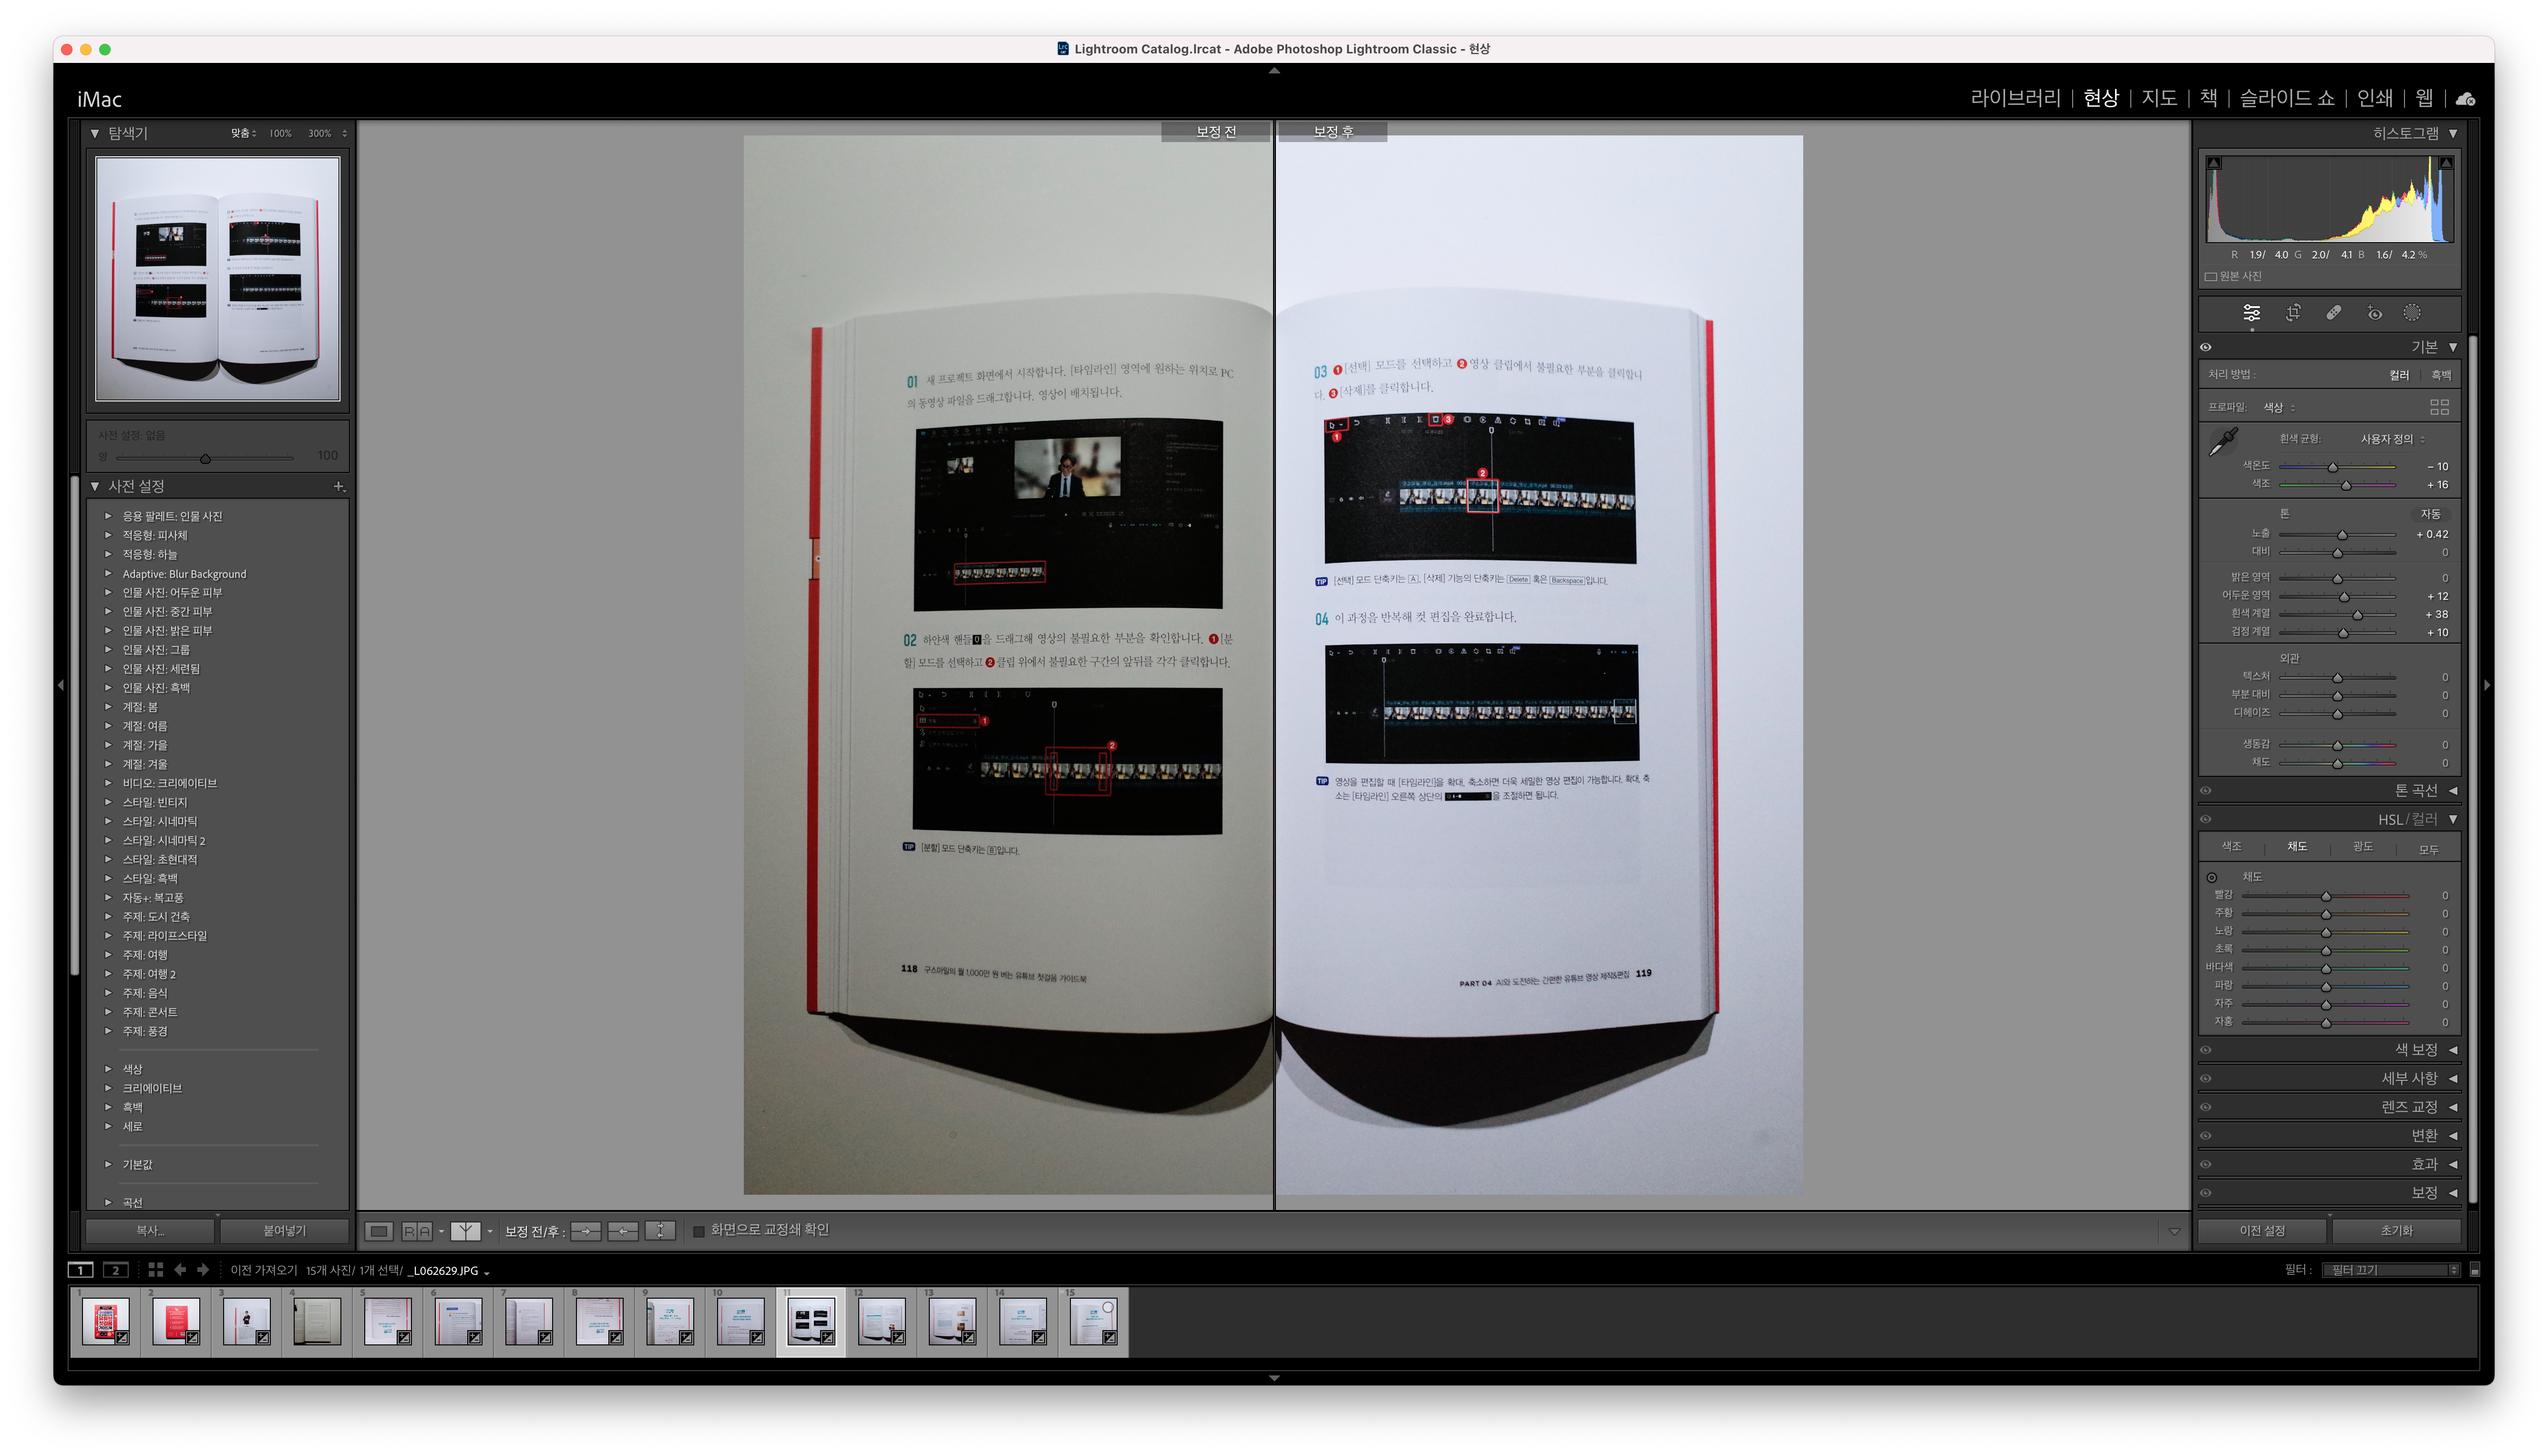This screenshot has height=1456, width=2548.
Task: Enable 화면으로 교정쇄 확인 checkbox
Action: [x=699, y=1231]
